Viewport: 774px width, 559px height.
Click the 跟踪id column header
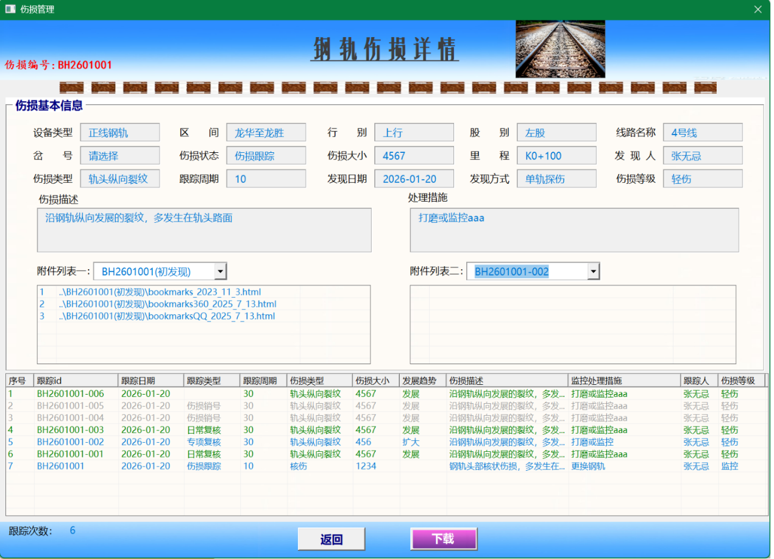(76, 381)
